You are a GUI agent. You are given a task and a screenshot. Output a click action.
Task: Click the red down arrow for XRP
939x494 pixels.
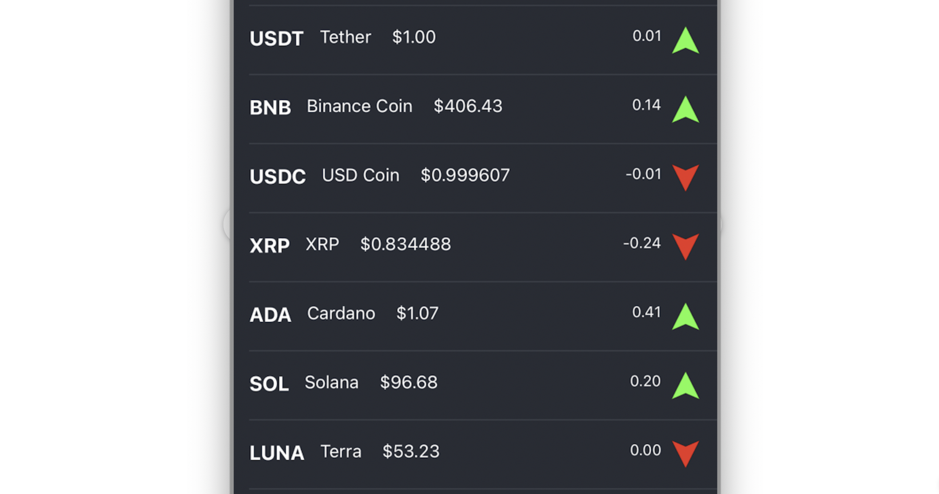(685, 247)
